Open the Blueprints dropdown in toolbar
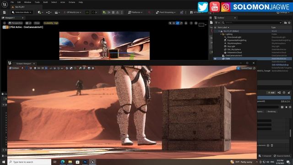The image size is (293, 165). [x=49, y=12]
